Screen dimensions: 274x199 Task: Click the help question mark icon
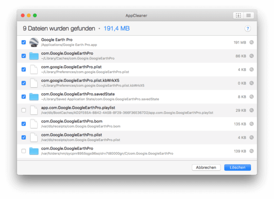pyautogui.click(x=247, y=29)
